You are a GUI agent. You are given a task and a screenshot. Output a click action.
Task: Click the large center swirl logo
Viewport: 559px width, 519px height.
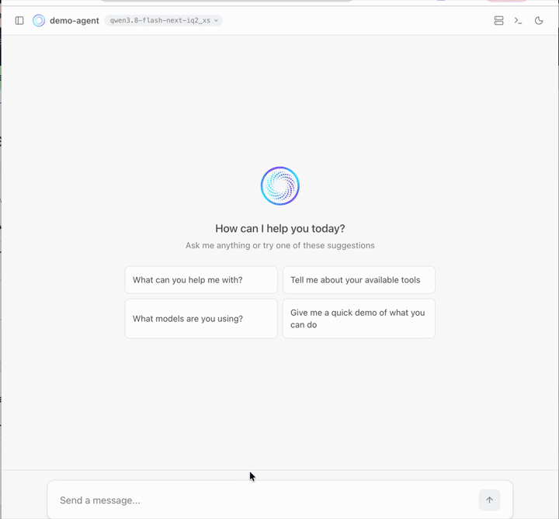click(279, 186)
